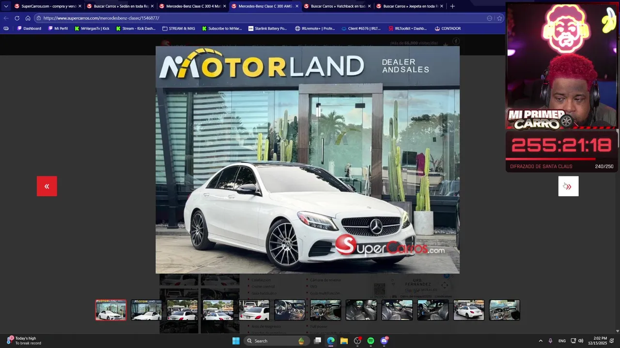Screen dimensions: 620x348
Task: Bookmark this page with the star icon
Action: click(x=499, y=18)
